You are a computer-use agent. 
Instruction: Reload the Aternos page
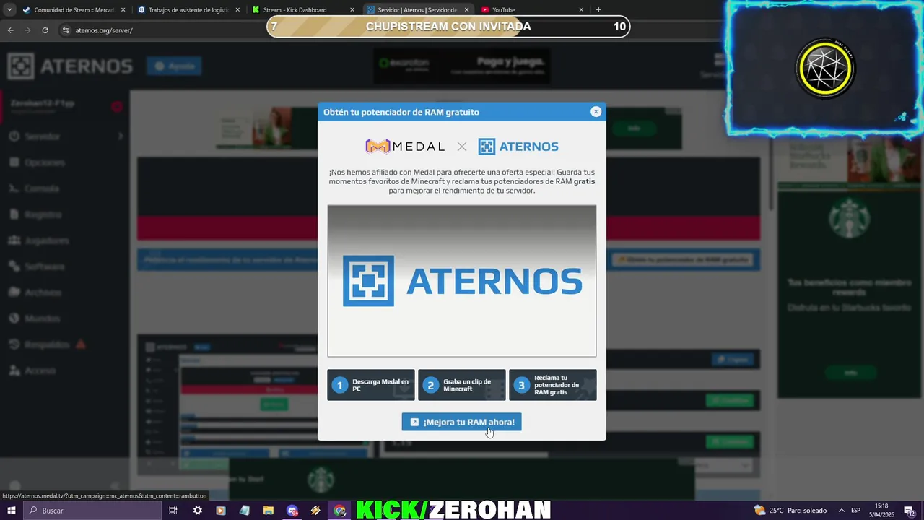tap(45, 30)
